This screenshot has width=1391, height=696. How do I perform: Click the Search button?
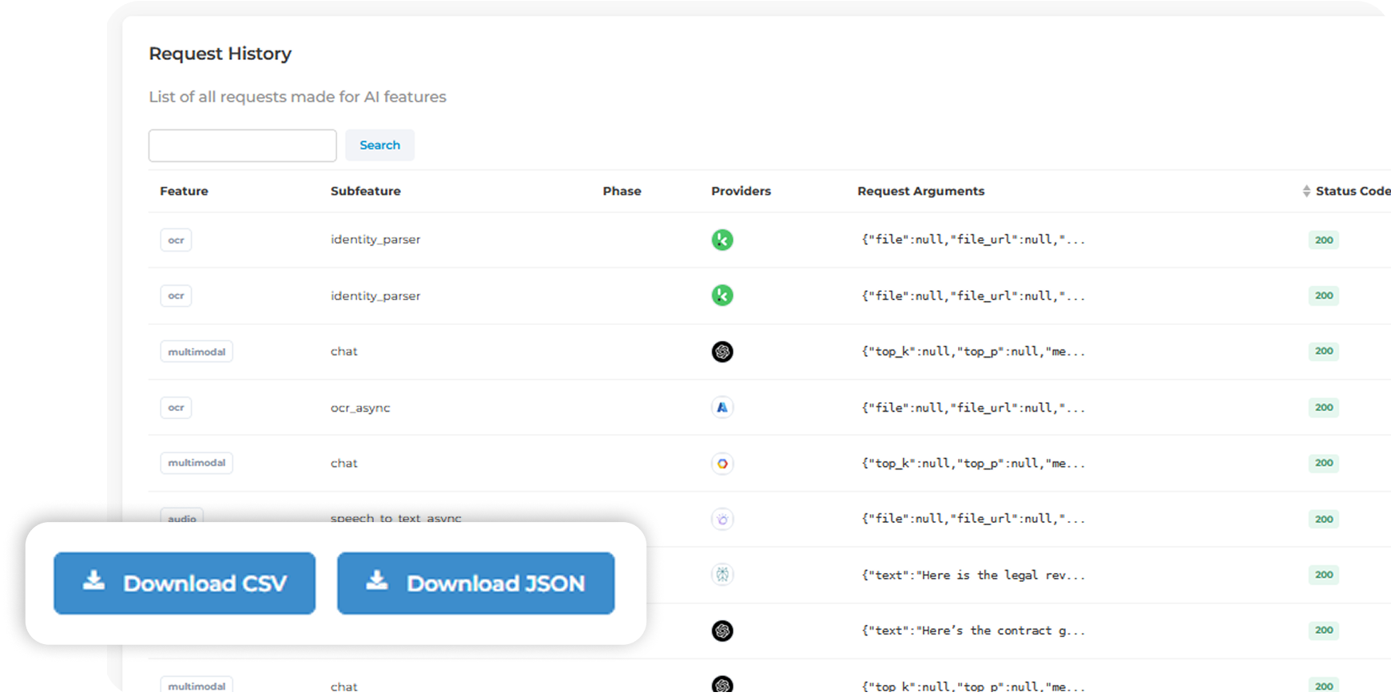380,145
